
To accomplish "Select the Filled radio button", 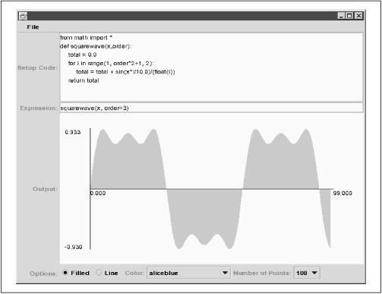I will click(65, 273).
